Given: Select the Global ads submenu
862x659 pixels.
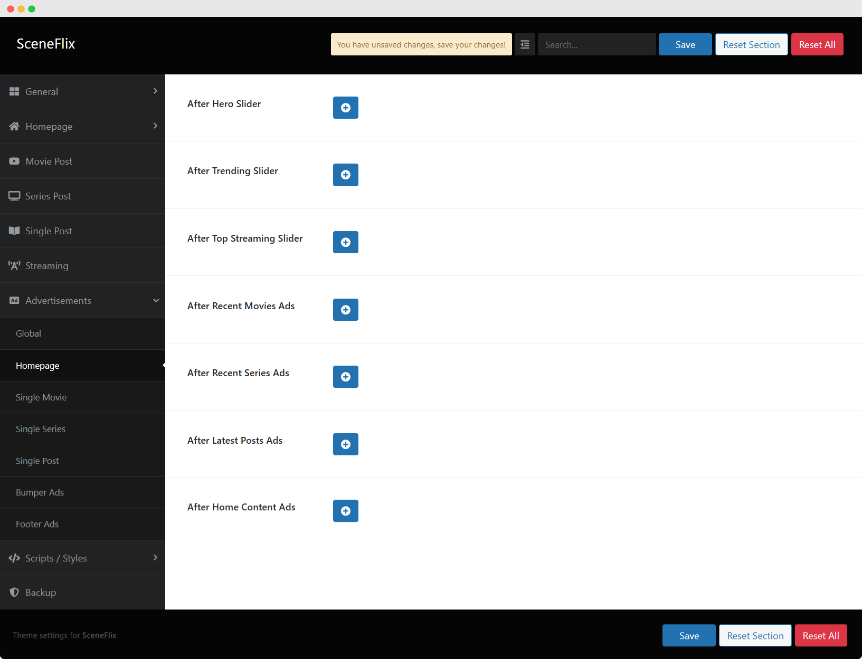Looking at the screenshot, I should pyautogui.click(x=82, y=333).
